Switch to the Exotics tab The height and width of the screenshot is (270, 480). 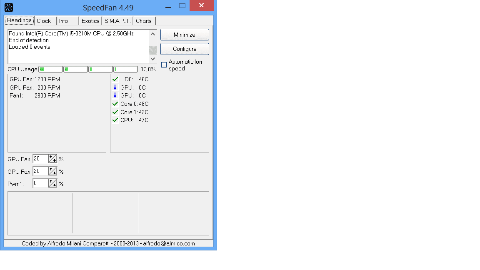90,21
